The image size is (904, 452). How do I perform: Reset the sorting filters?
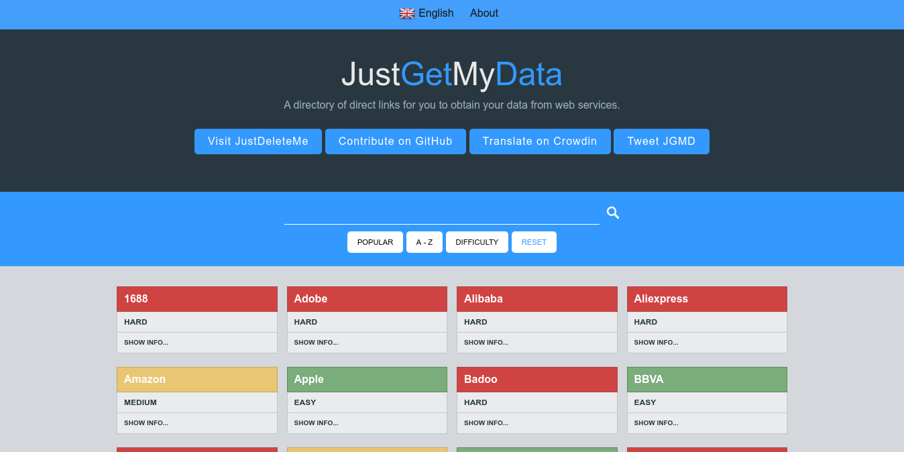point(534,242)
